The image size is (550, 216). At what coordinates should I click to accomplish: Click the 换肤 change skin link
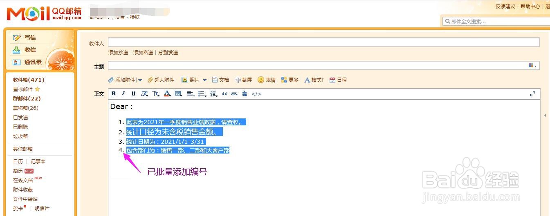click(135, 17)
